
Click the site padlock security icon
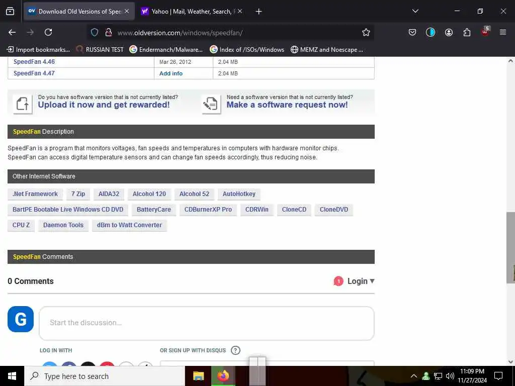tap(109, 32)
